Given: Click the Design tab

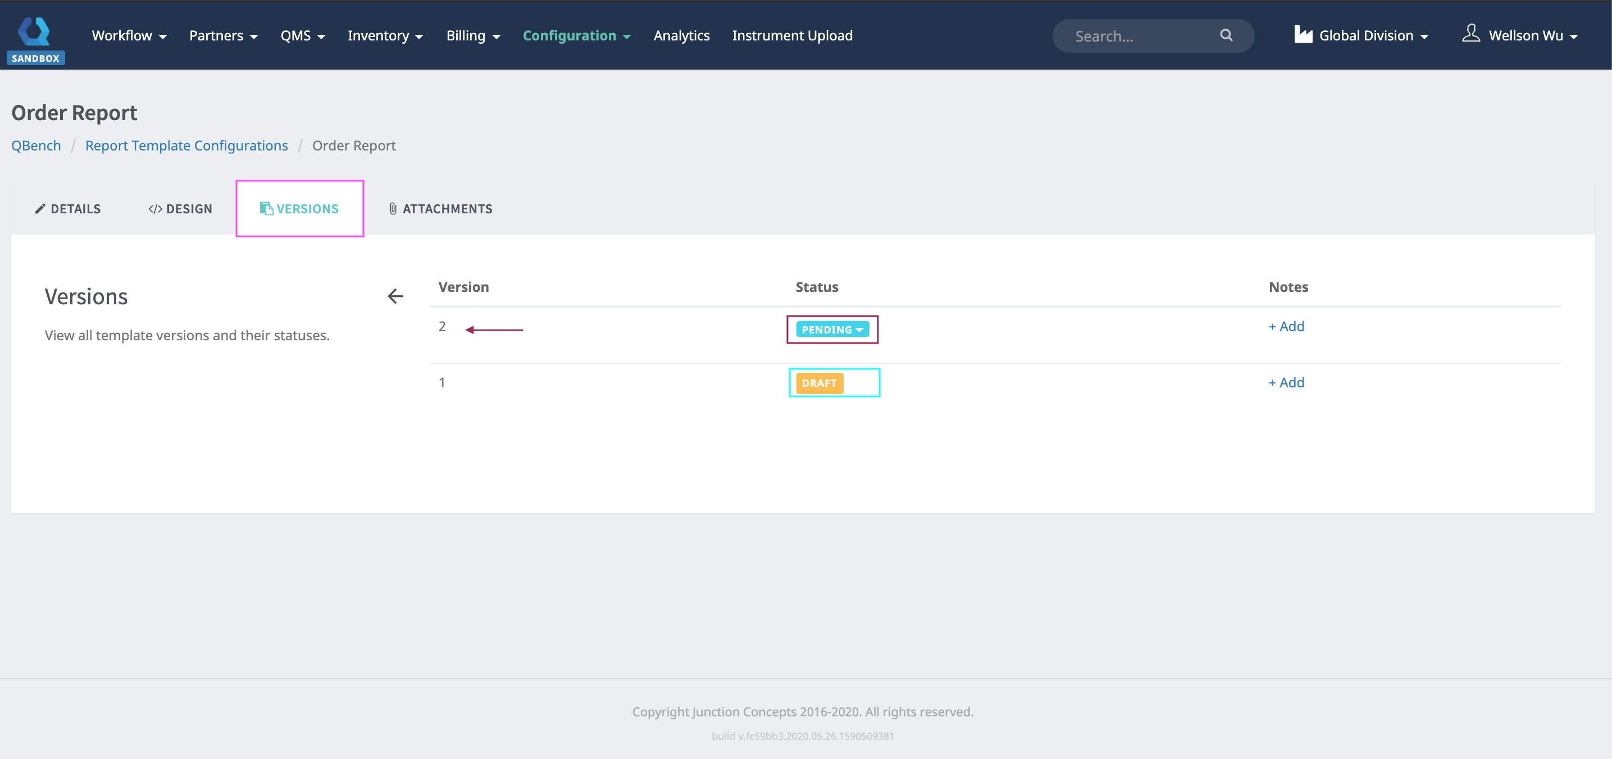Looking at the screenshot, I should pos(180,209).
